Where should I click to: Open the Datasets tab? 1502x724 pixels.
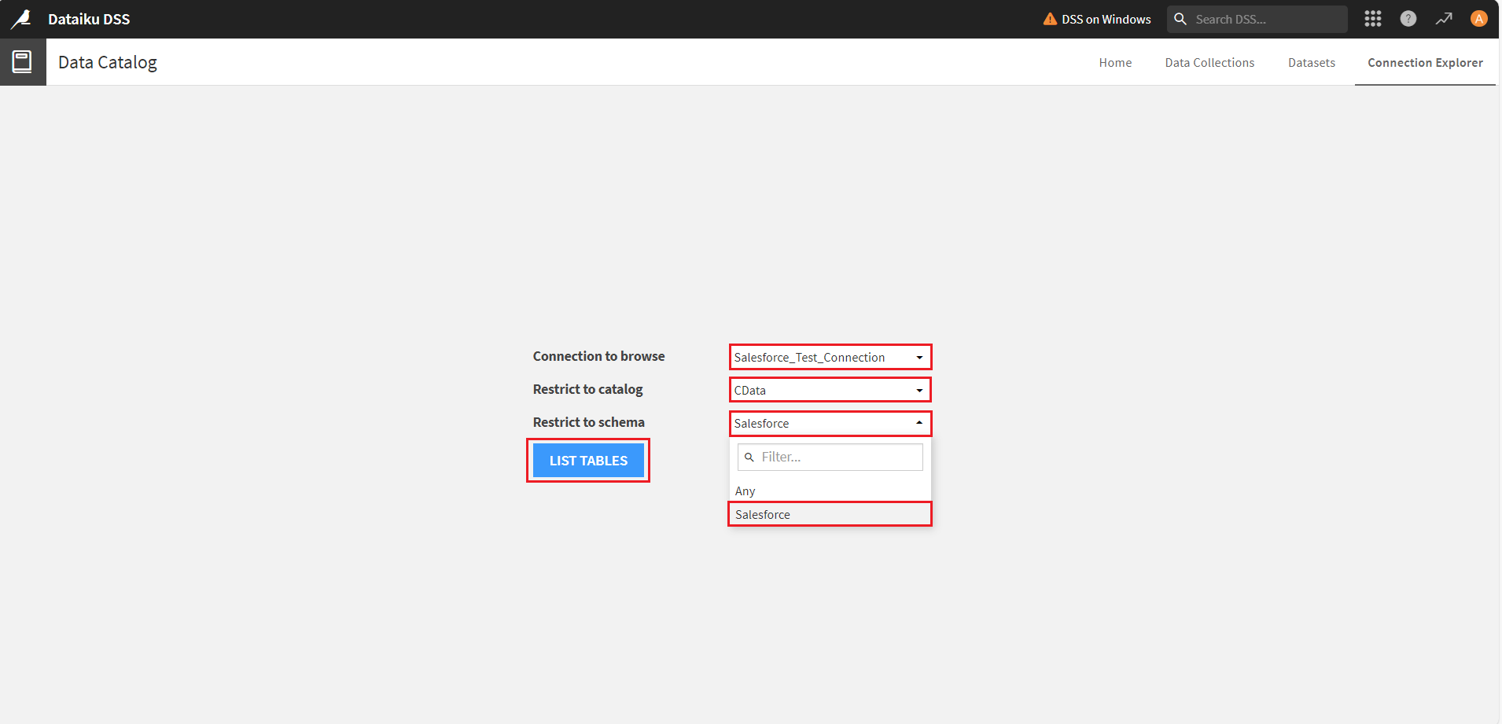point(1311,63)
